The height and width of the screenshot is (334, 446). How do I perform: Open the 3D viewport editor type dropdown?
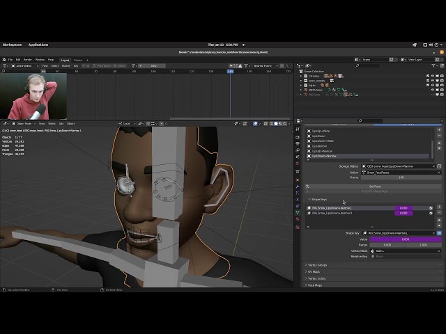coord(6,124)
